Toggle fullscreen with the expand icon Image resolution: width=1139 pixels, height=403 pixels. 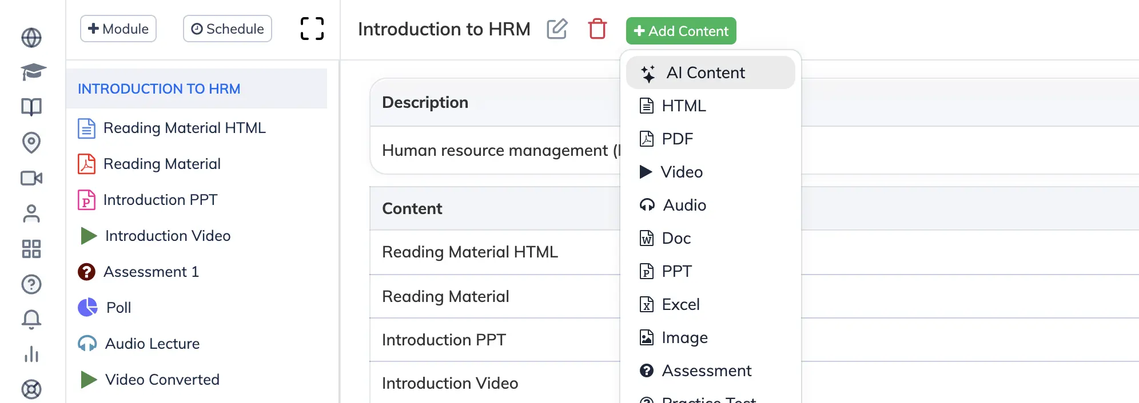point(312,29)
